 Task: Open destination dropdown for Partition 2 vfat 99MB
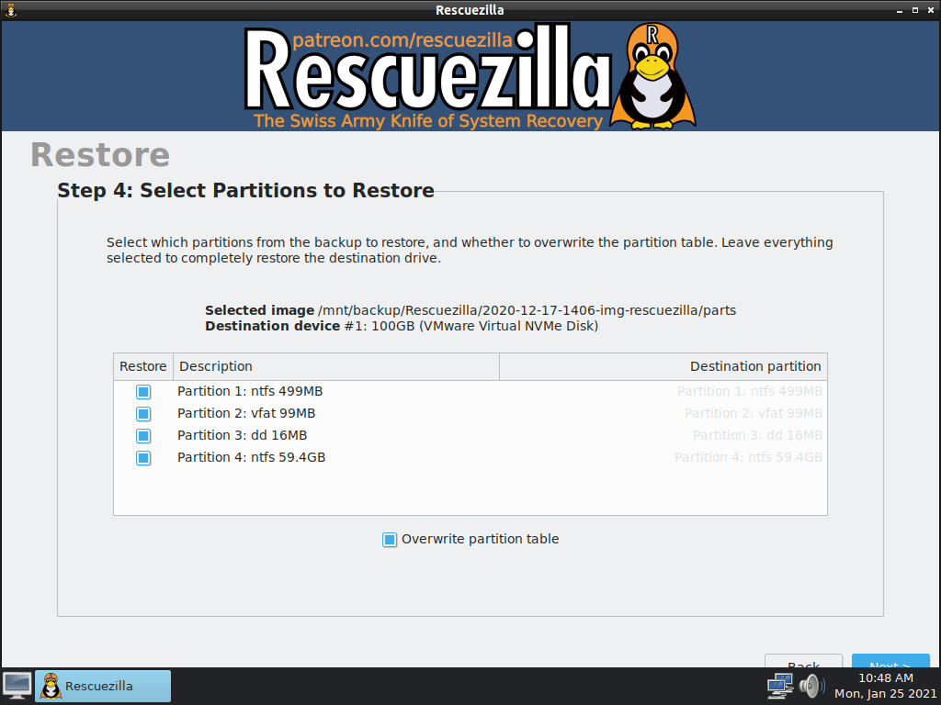point(754,414)
